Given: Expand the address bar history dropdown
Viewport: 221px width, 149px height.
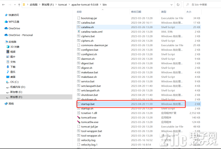Looking at the screenshot, I should click(171, 5).
